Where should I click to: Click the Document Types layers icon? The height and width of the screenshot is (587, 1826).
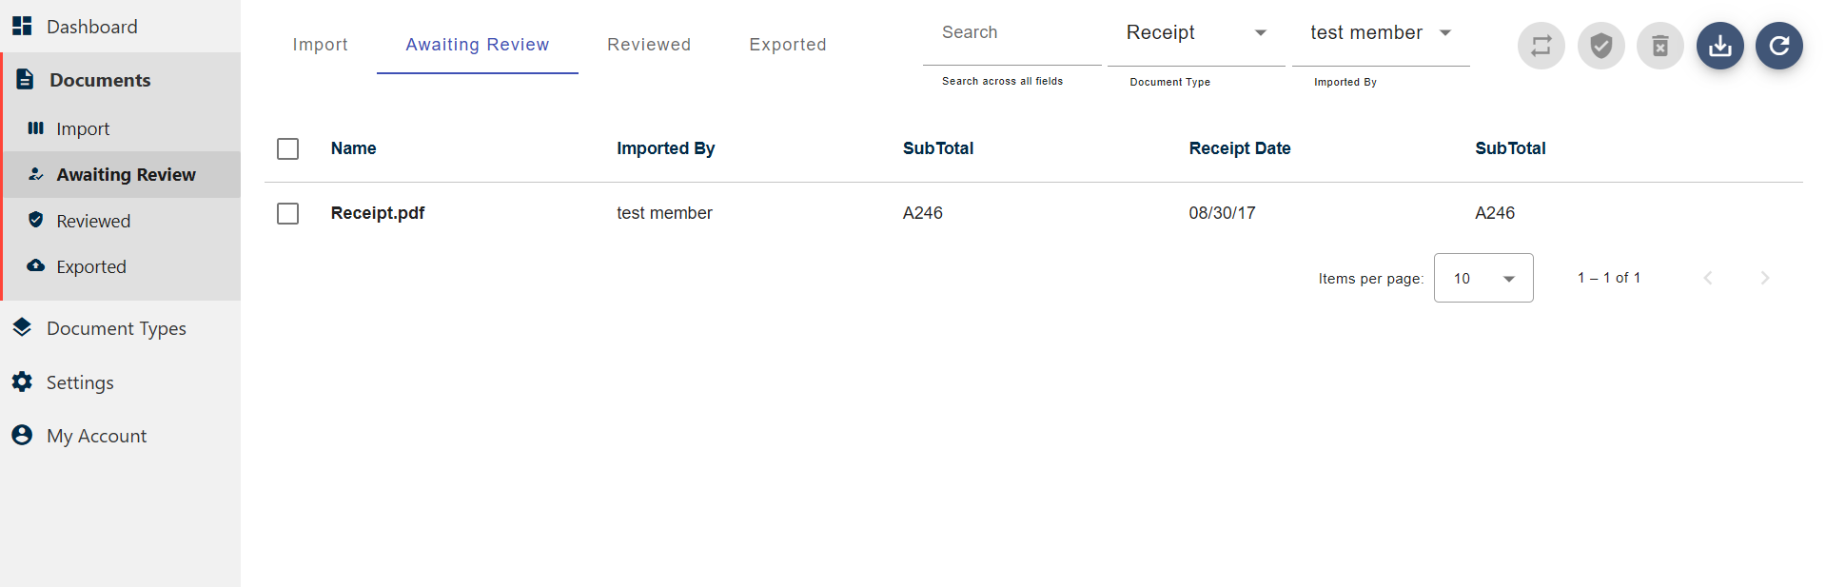click(x=22, y=327)
